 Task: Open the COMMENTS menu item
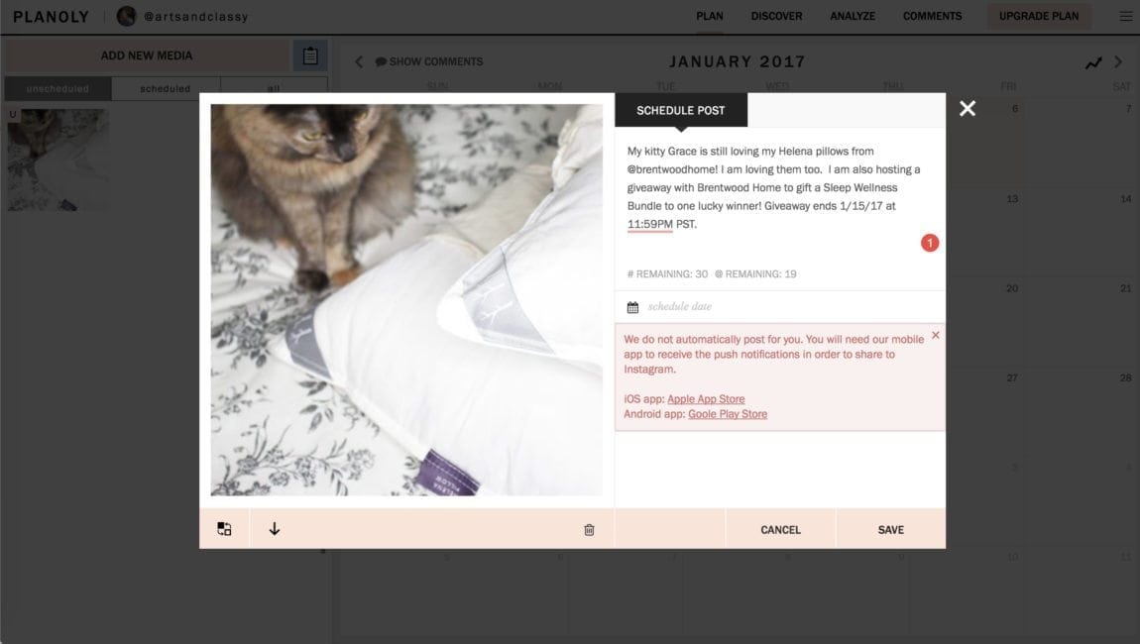click(932, 16)
